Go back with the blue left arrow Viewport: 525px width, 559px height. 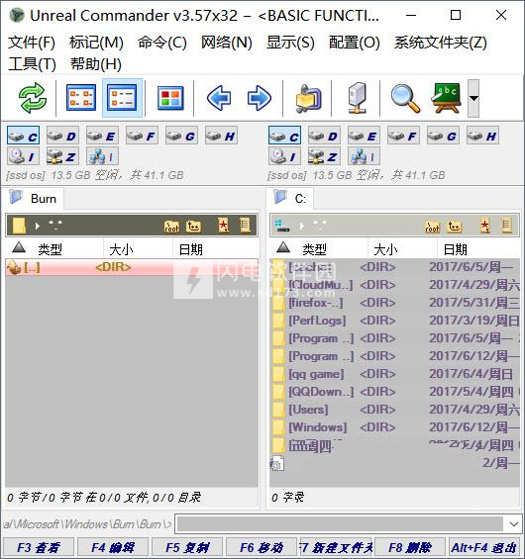pos(219,98)
